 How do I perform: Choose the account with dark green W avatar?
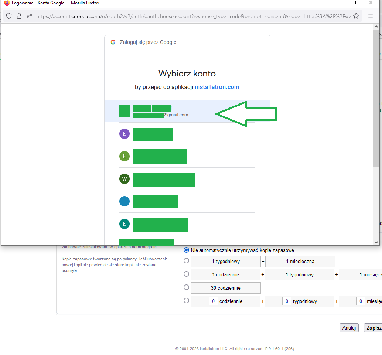(125, 179)
